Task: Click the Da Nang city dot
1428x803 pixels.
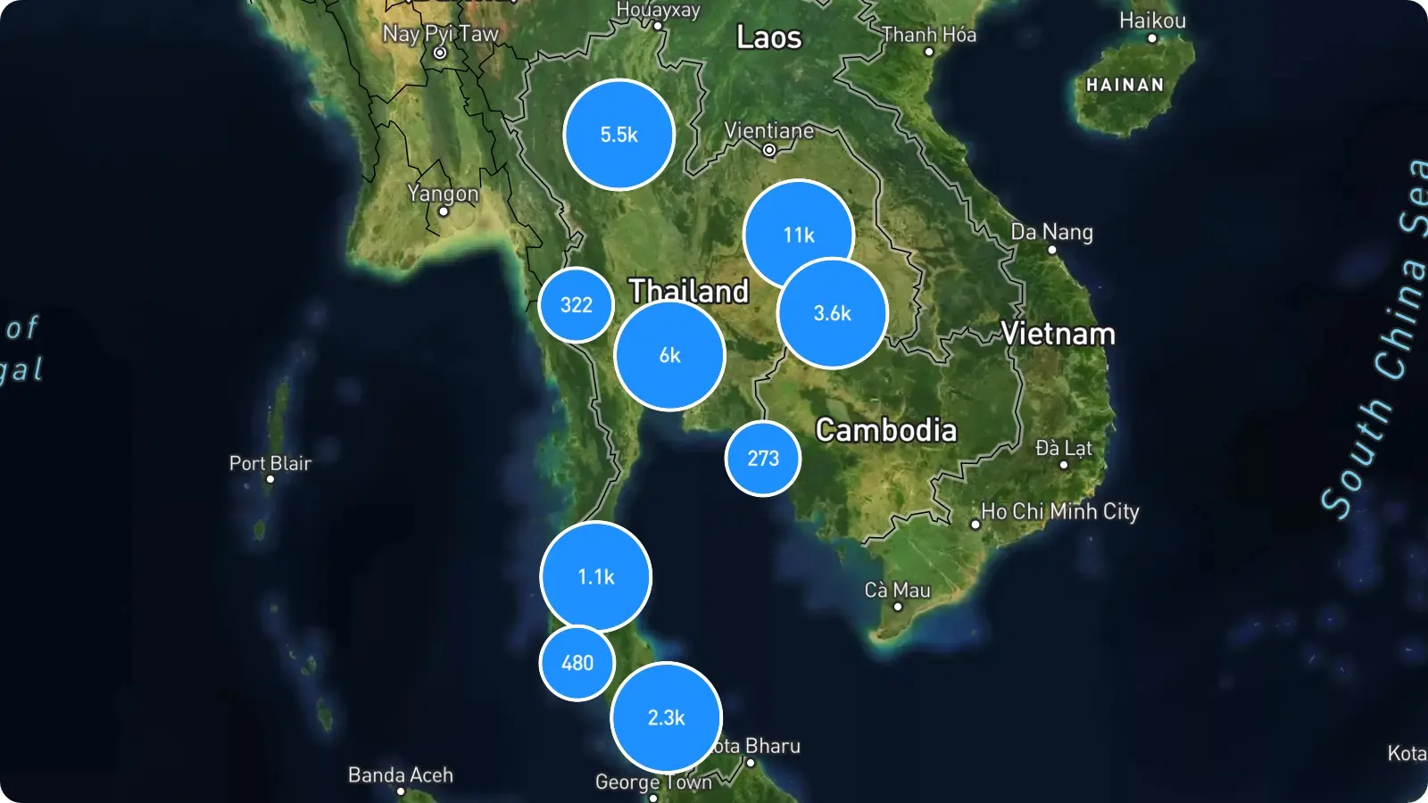Action: 1052,250
